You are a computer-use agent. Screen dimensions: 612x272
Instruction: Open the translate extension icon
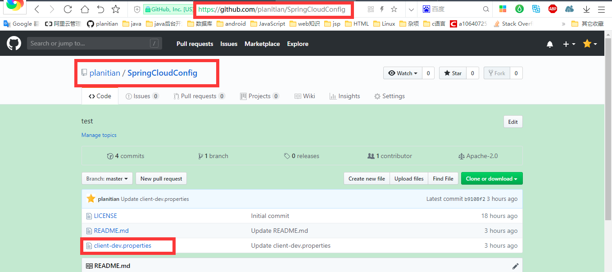536,9
